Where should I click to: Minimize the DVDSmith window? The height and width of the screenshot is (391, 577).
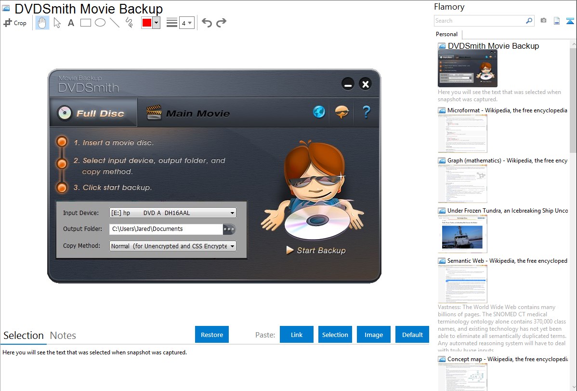[348, 84]
